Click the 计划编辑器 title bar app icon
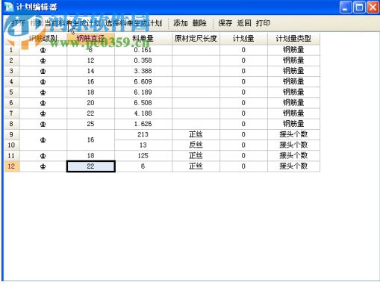380x285 pixels. pyautogui.click(x=9, y=7)
